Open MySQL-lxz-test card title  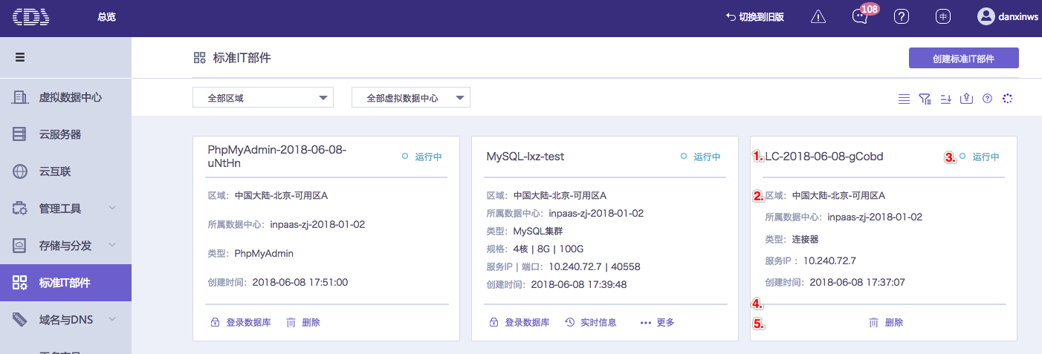[525, 156]
